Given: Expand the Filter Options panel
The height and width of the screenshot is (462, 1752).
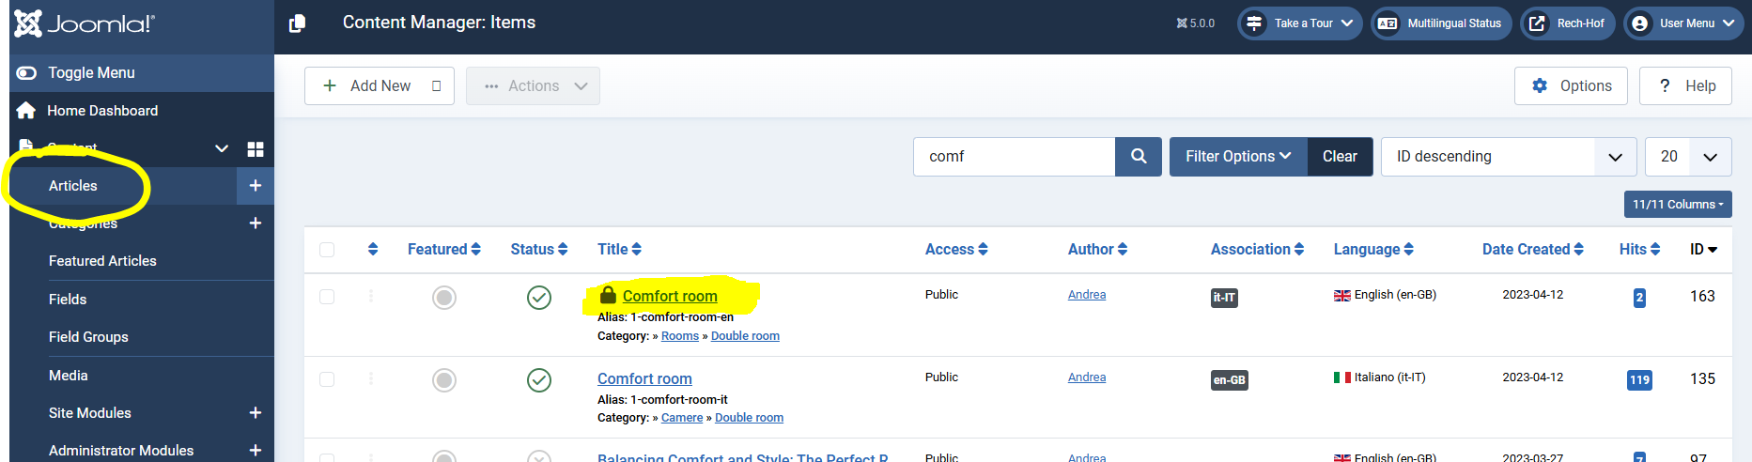Looking at the screenshot, I should click(1237, 157).
